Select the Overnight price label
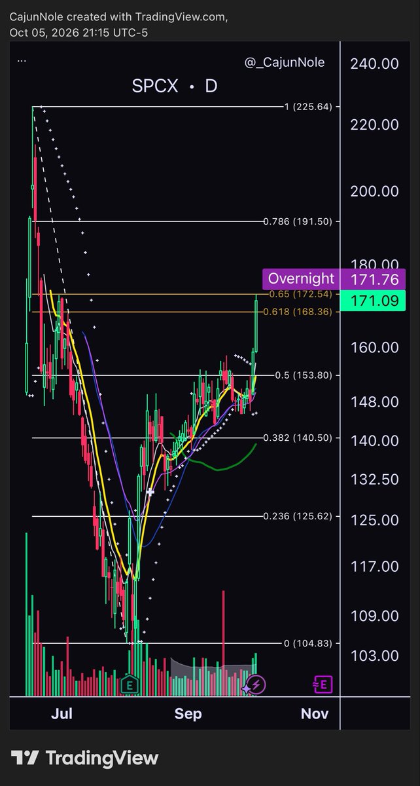 tap(301, 278)
